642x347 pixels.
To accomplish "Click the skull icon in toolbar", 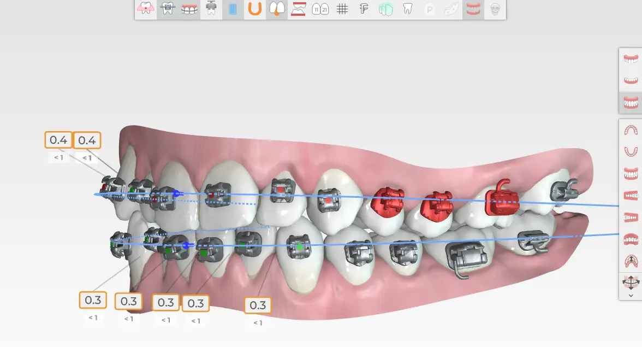I will [495, 9].
